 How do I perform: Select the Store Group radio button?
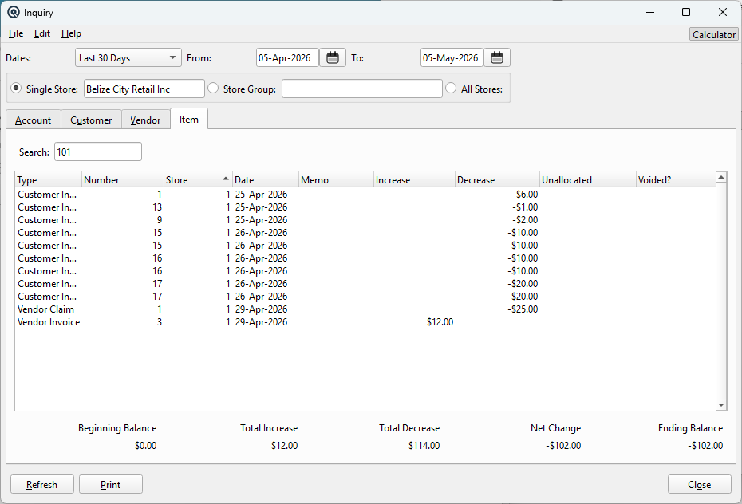pyautogui.click(x=213, y=88)
